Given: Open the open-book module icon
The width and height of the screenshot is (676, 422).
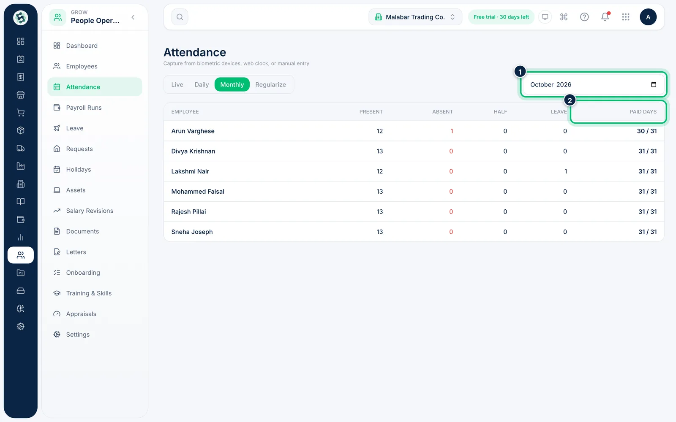Looking at the screenshot, I should click(20, 202).
